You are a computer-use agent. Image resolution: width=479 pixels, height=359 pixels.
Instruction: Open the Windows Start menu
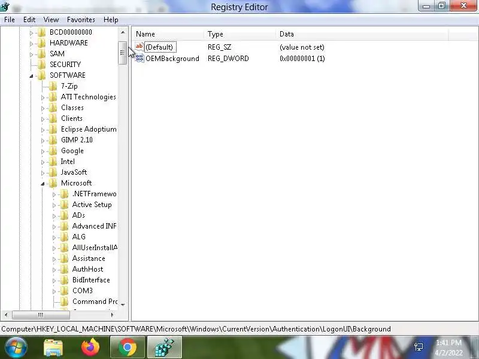[16, 347]
